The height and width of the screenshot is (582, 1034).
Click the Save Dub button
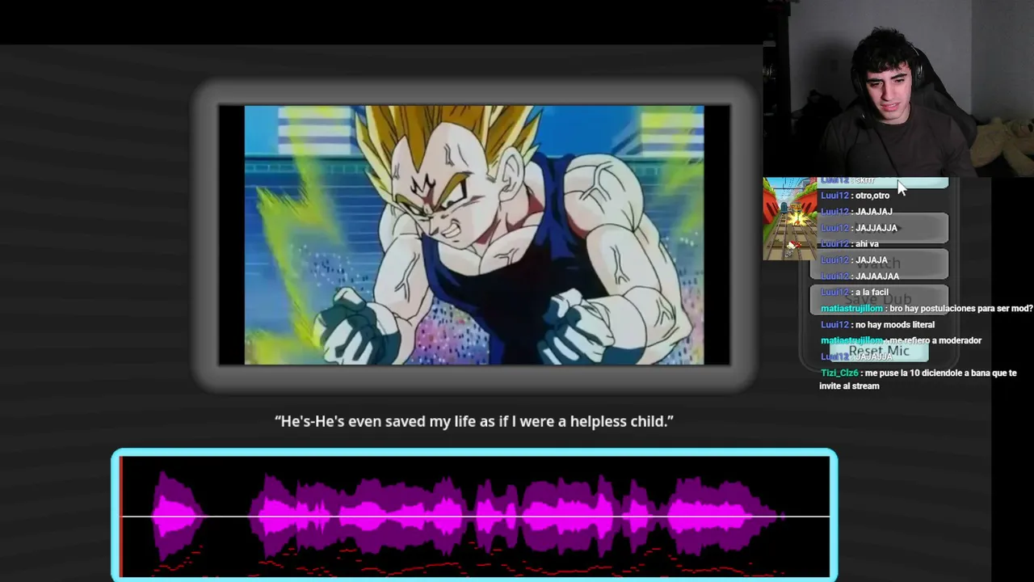(x=879, y=299)
